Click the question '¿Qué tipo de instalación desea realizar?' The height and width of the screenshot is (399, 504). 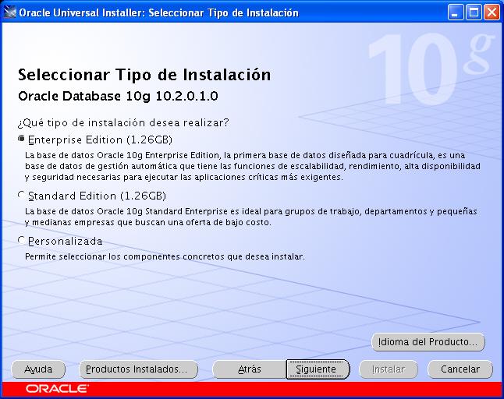click(123, 122)
